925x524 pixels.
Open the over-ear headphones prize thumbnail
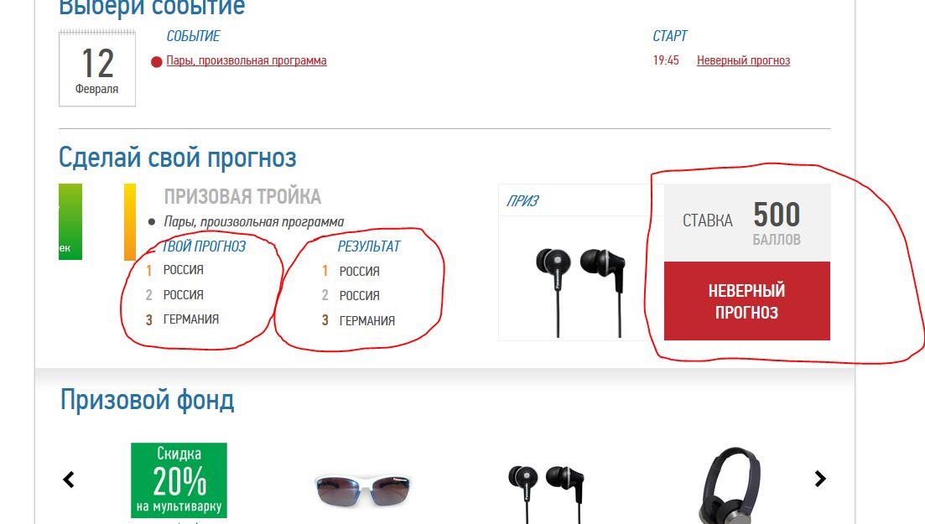click(x=730, y=485)
